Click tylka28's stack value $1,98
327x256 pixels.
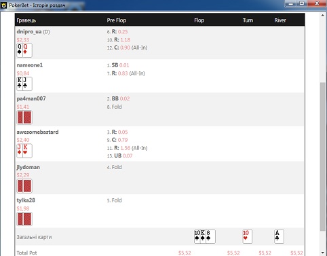click(x=23, y=208)
